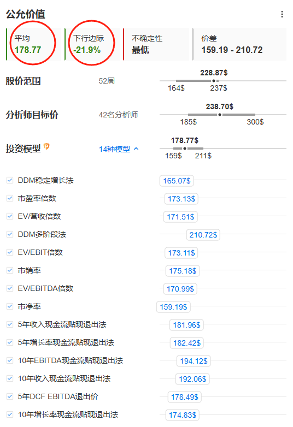Image resolution: width=293 pixels, height=427 pixels.
Task: Click the 52-week range dot at 228.87$
Action: point(214,81)
